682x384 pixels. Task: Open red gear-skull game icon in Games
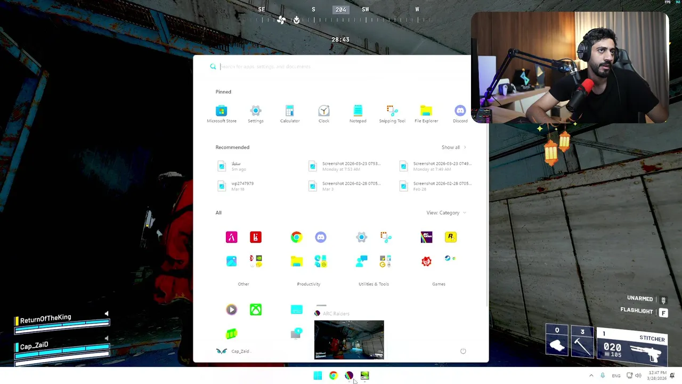[x=426, y=261]
